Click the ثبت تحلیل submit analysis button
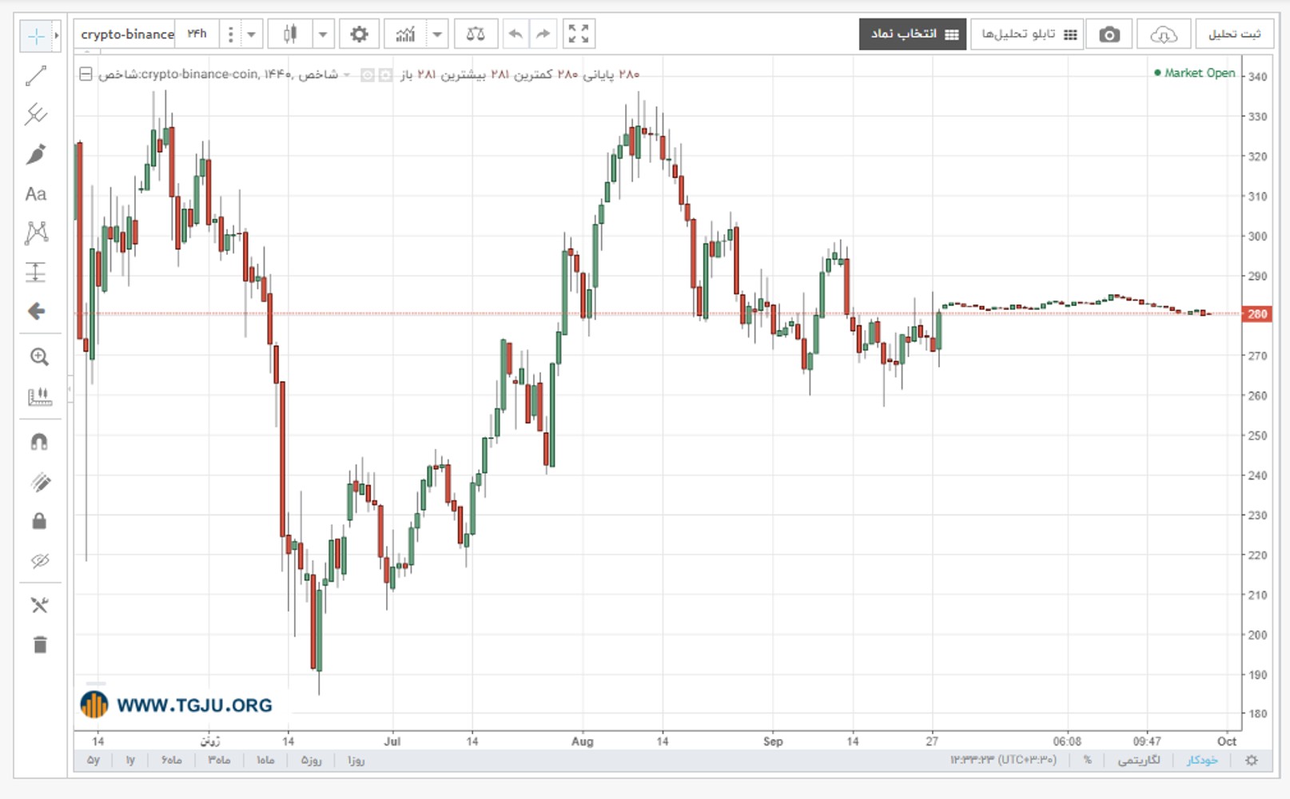Viewport: 1290px width, 799px height. 1234,34
